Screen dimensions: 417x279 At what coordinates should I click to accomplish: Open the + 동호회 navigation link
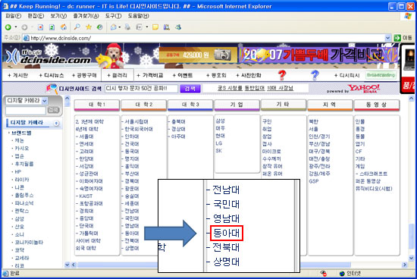pyautogui.click(x=216, y=76)
